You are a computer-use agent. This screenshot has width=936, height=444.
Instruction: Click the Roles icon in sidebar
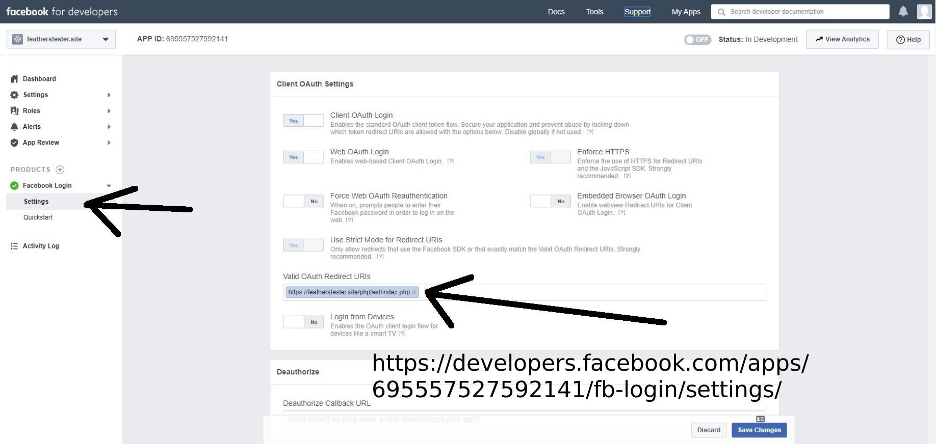pyautogui.click(x=14, y=110)
